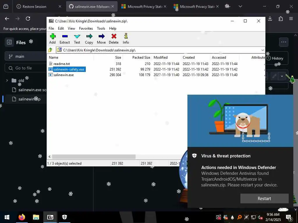This screenshot has height=223, width=298.
Task: Run the Test archive tool
Action: [77, 39]
